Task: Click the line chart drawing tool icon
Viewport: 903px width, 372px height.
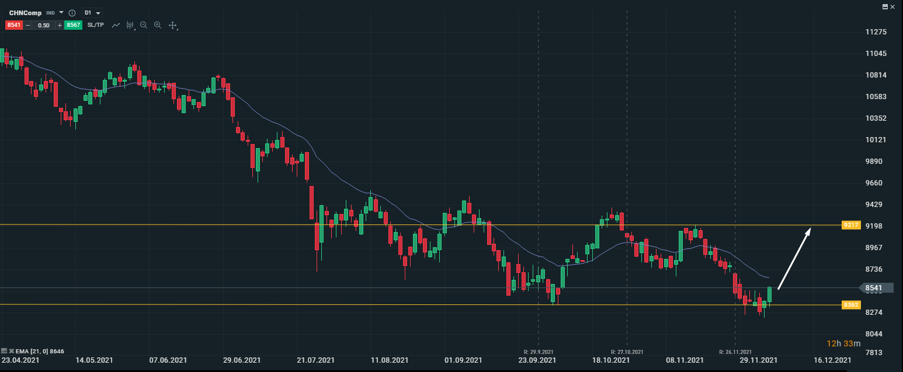Action: [116, 25]
